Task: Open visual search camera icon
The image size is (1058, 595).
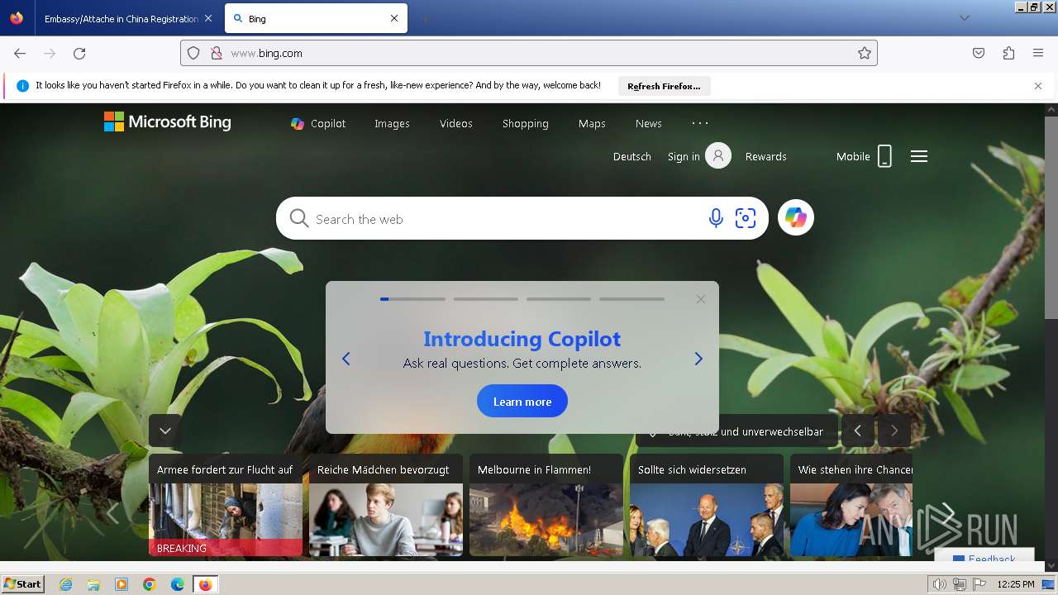Action: click(746, 218)
